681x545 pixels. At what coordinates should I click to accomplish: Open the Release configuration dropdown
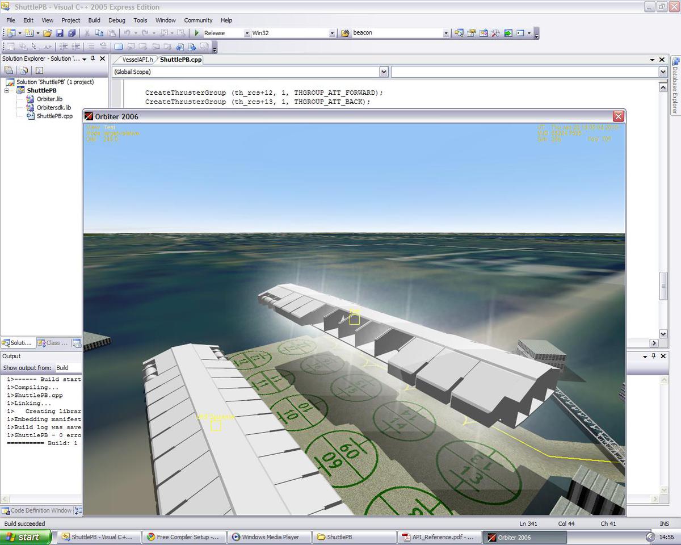[247, 33]
